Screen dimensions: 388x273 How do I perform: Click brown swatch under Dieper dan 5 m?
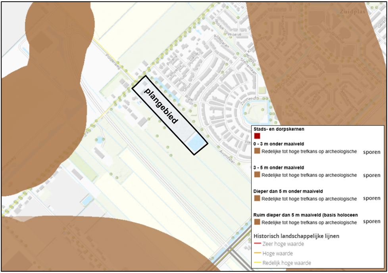[257, 199]
